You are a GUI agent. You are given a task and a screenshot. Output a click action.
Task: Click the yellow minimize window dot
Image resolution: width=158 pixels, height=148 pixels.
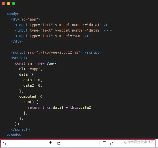(x=9, y=4)
